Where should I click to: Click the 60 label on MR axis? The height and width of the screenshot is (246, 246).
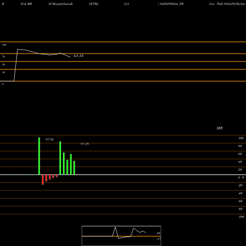click(x=240, y=154)
